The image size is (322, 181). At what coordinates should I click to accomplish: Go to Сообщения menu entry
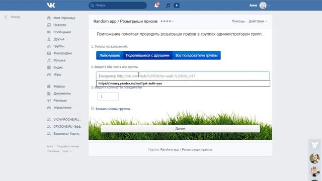[62, 32]
